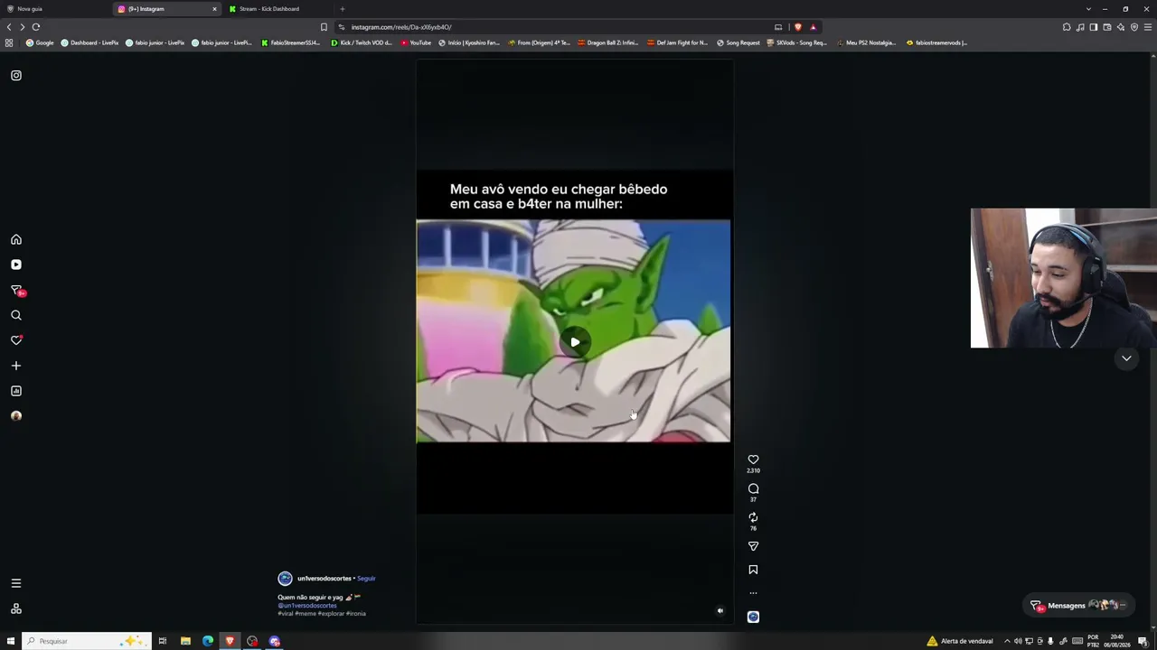This screenshot has width=1157, height=650.
Task: Open your profile avatar in the sidebar
Action: (x=16, y=416)
